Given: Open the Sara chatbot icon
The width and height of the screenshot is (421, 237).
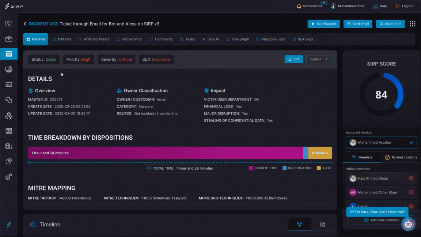Looking at the screenshot, I should pos(408,224).
